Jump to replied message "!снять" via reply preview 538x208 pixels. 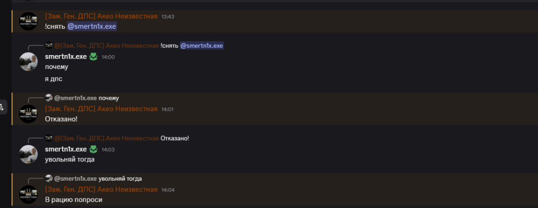coord(169,46)
